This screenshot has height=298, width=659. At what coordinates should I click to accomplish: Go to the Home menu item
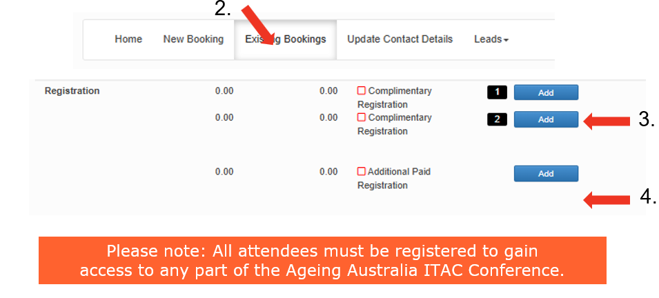[128, 39]
